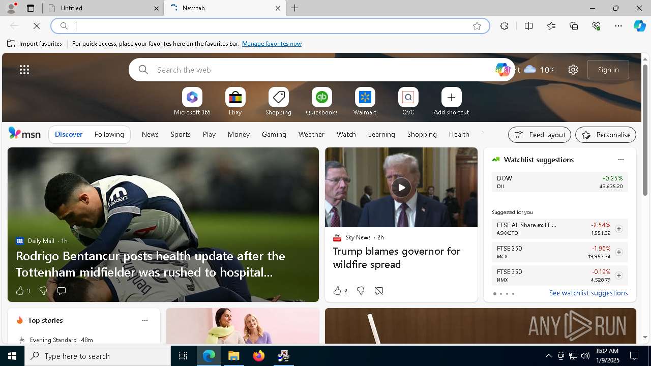Select the Discover feed tab
Viewport: 651px width, 366px height.
tap(69, 134)
